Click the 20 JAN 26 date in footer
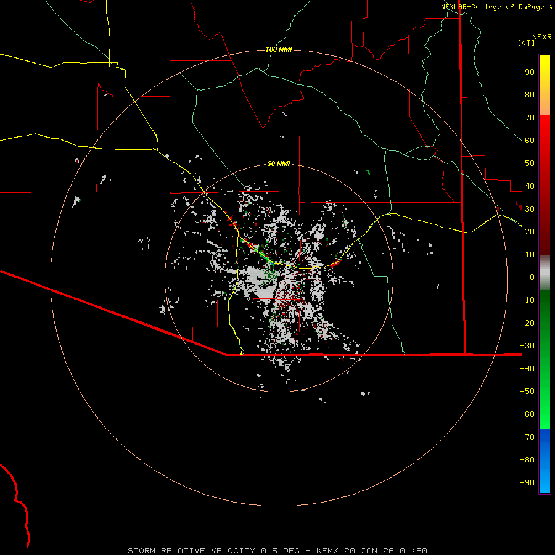 (x=369, y=551)
